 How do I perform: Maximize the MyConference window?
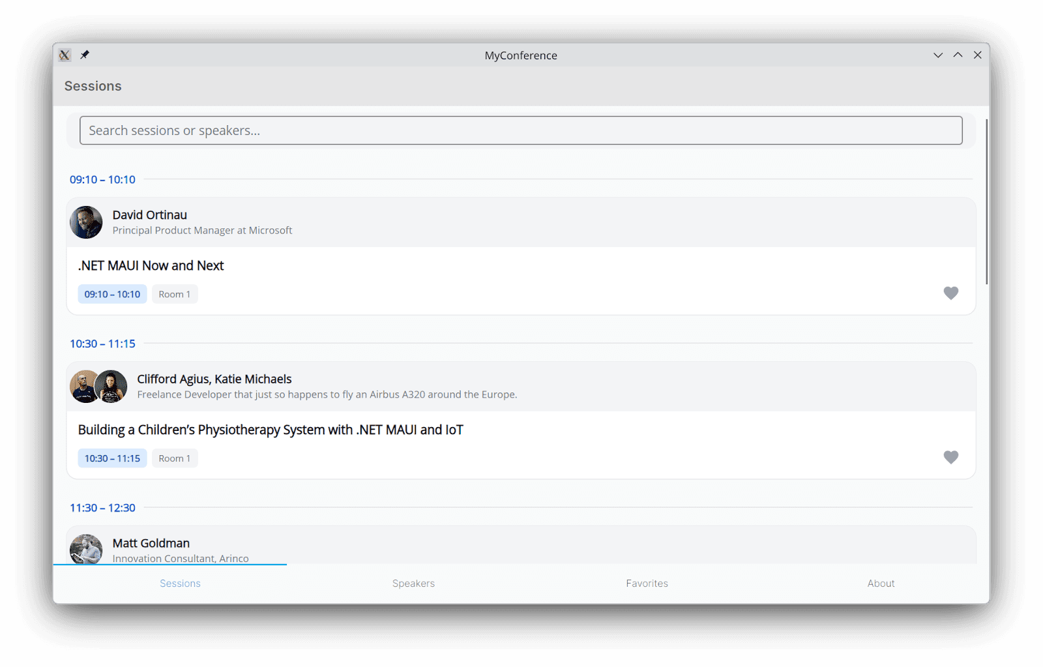[x=958, y=55]
